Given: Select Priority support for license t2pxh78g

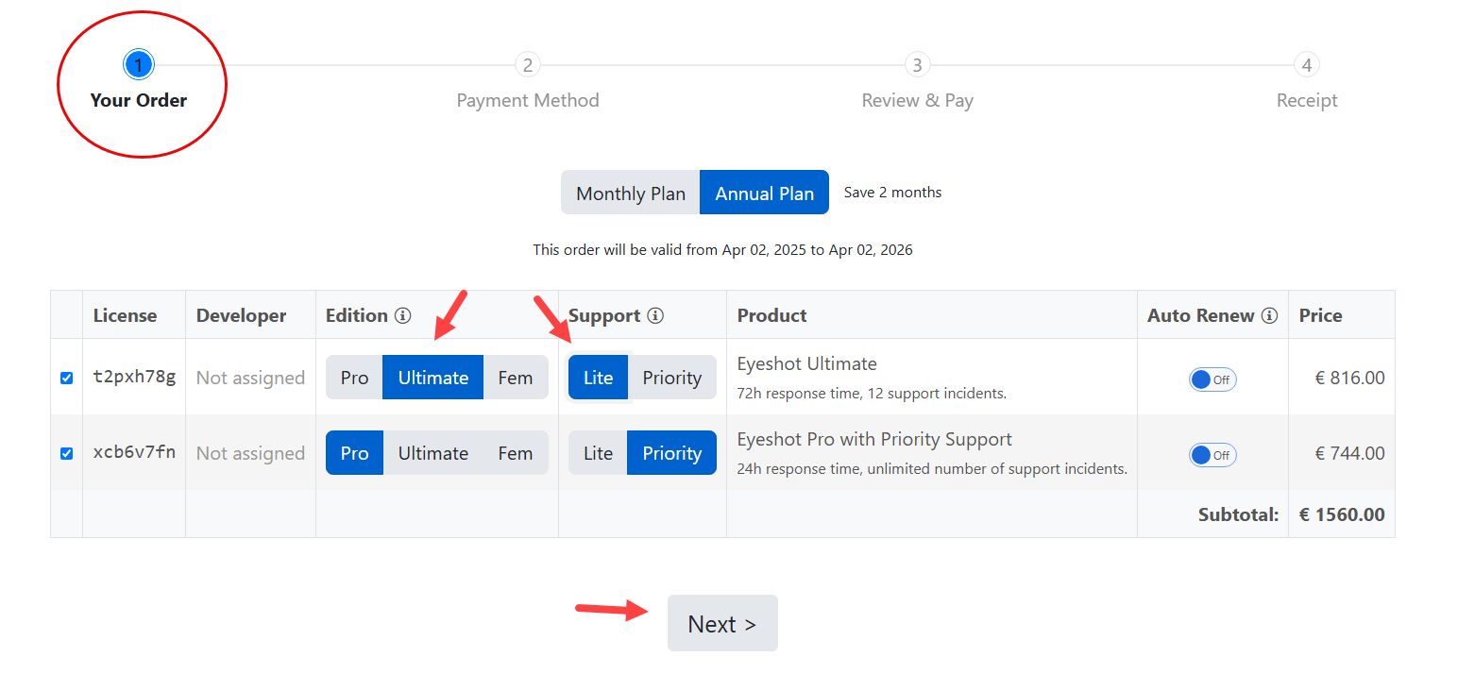Looking at the screenshot, I should click(672, 378).
